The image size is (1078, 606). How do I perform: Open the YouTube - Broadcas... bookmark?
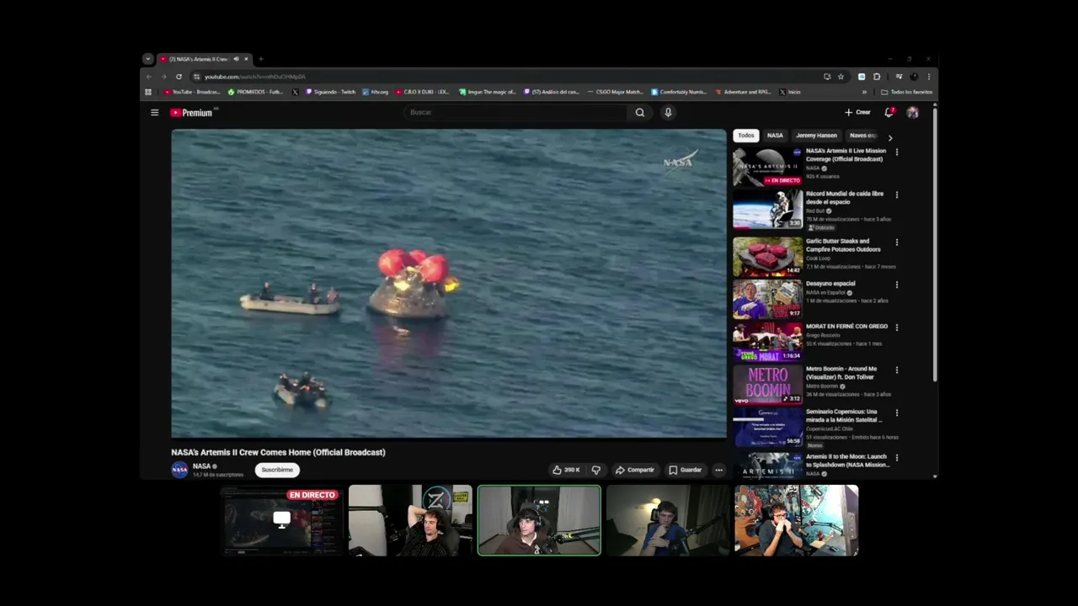[193, 92]
